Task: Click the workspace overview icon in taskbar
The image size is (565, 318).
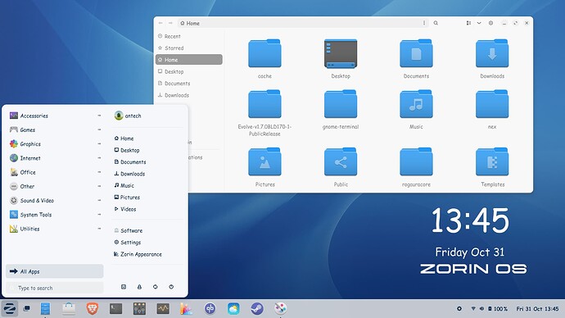Action: [x=26, y=309]
